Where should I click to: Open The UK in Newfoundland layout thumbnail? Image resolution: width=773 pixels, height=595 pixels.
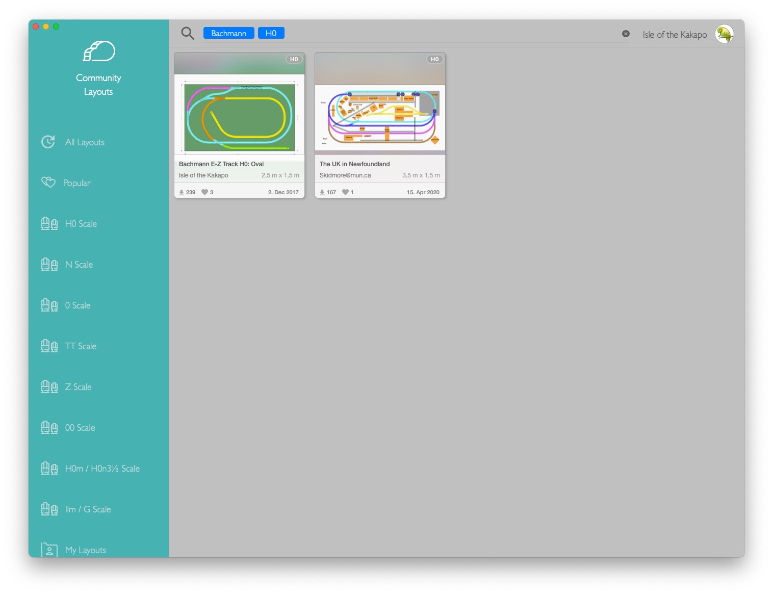pyautogui.click(x=380, y=117)
